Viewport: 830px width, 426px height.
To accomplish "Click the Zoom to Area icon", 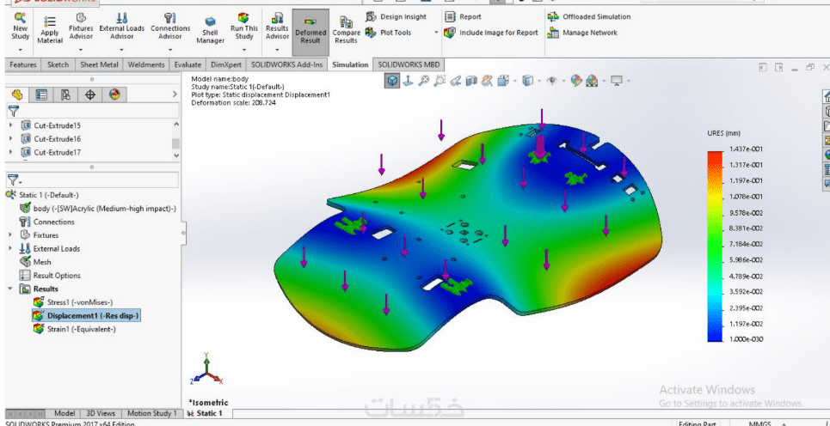I will (439, 81).
